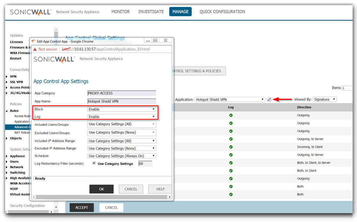The width and height of the screenshot is (357, 222).
Task: Select the MANAGE tab
Action: click(x=180, y=12)
